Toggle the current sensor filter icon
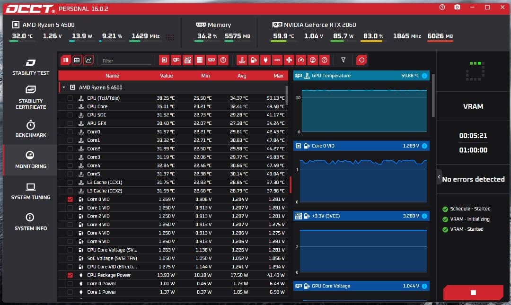The width and height of the screenshot is (511, 305). coord(277,60)
